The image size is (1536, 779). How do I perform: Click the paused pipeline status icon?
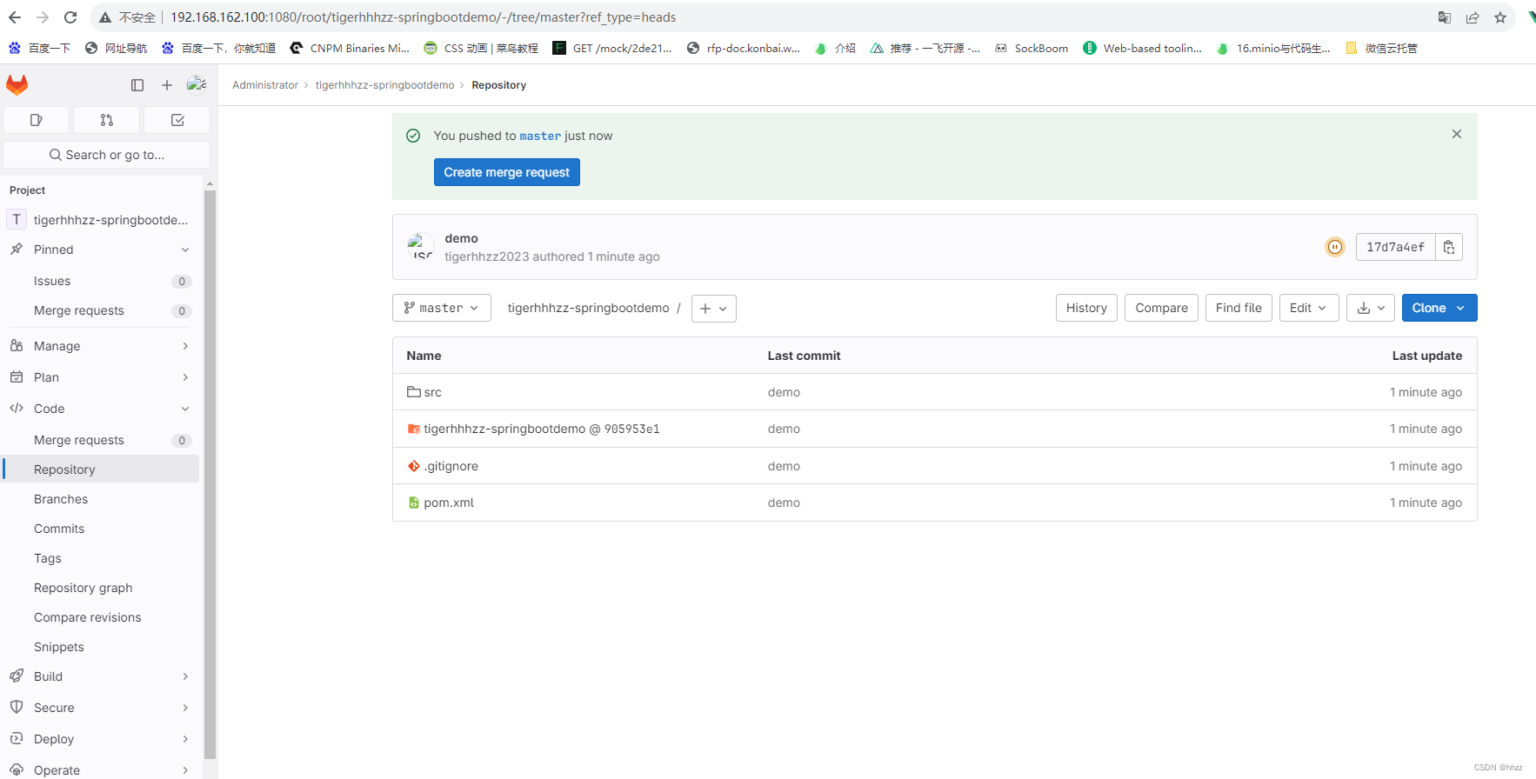pyautogui.click(x=1334, y=247)
